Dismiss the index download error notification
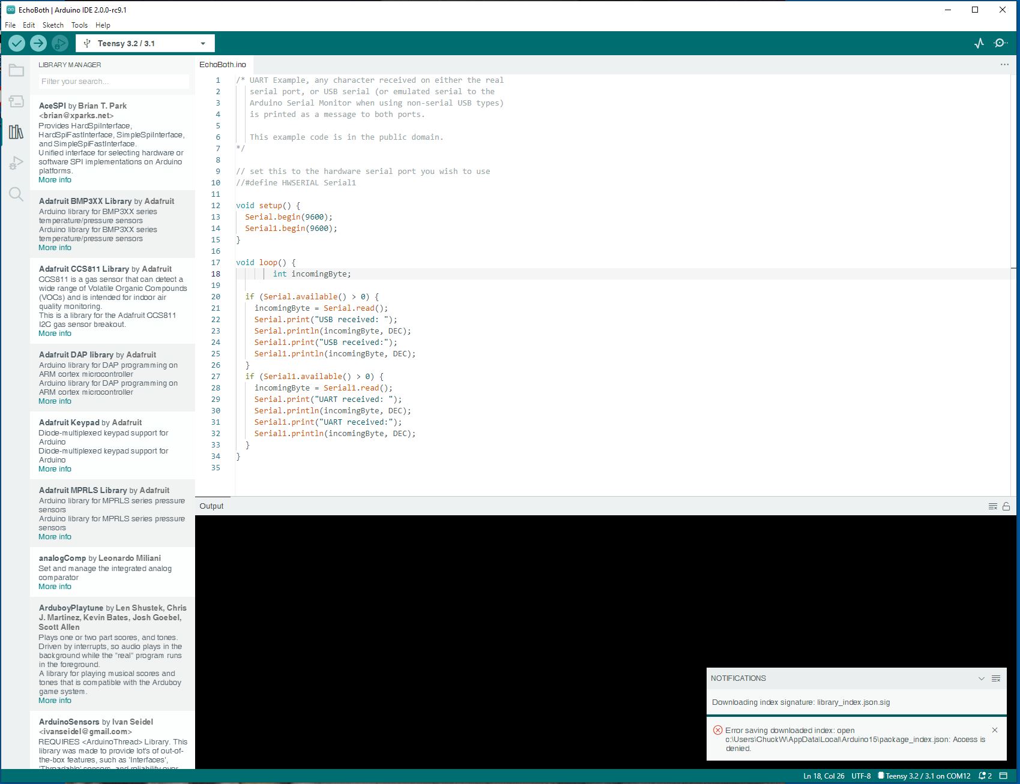 click(995, 730)
